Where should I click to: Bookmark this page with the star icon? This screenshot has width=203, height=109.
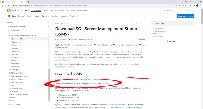pyautogui.click(x=186, y=5)
